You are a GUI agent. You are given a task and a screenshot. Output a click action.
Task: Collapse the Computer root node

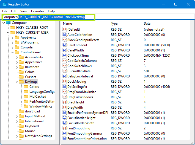coord(4,23)
